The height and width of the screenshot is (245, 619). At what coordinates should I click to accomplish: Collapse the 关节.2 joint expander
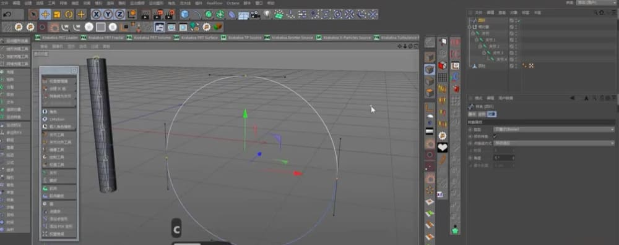pos(480,46)
